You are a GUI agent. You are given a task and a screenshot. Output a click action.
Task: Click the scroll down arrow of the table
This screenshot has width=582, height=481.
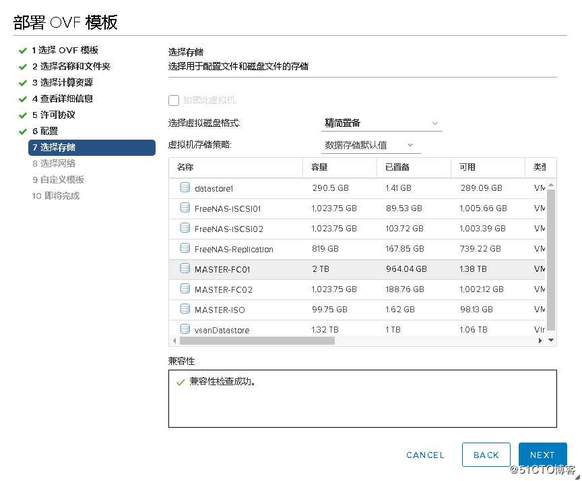(551, 340)
